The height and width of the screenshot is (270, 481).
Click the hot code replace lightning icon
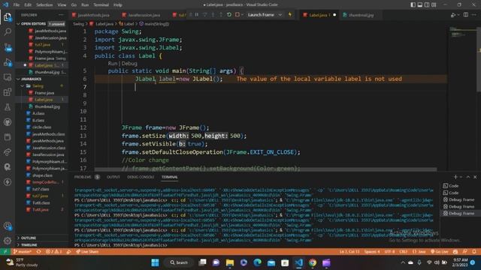tap(290, 15)
